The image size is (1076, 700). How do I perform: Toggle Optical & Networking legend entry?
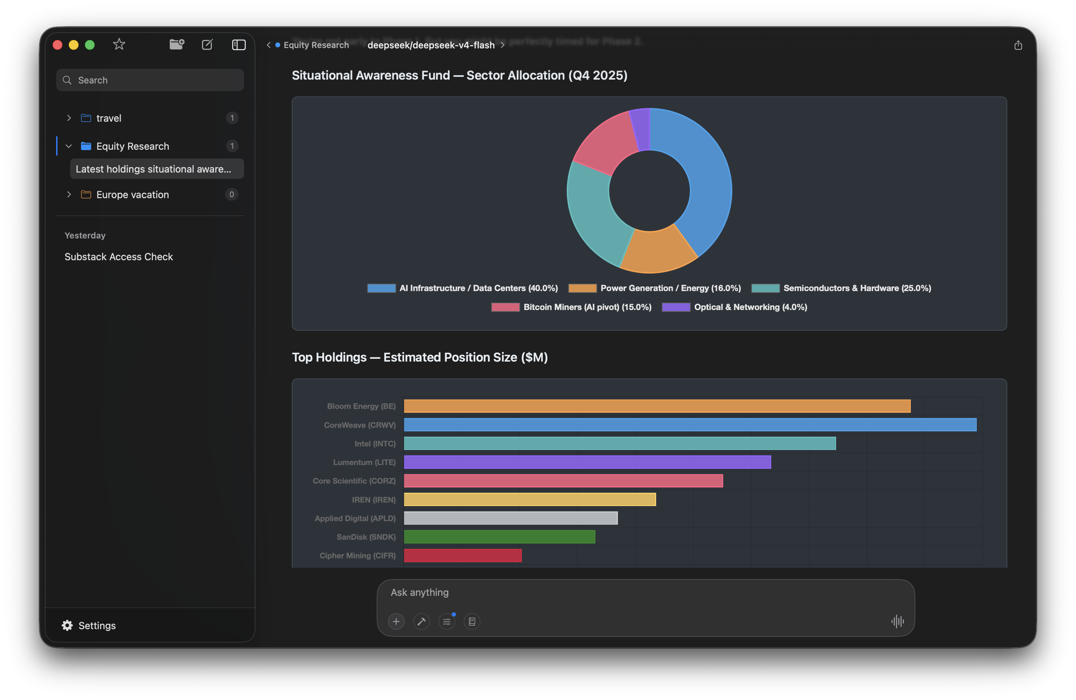coord(735,308)
